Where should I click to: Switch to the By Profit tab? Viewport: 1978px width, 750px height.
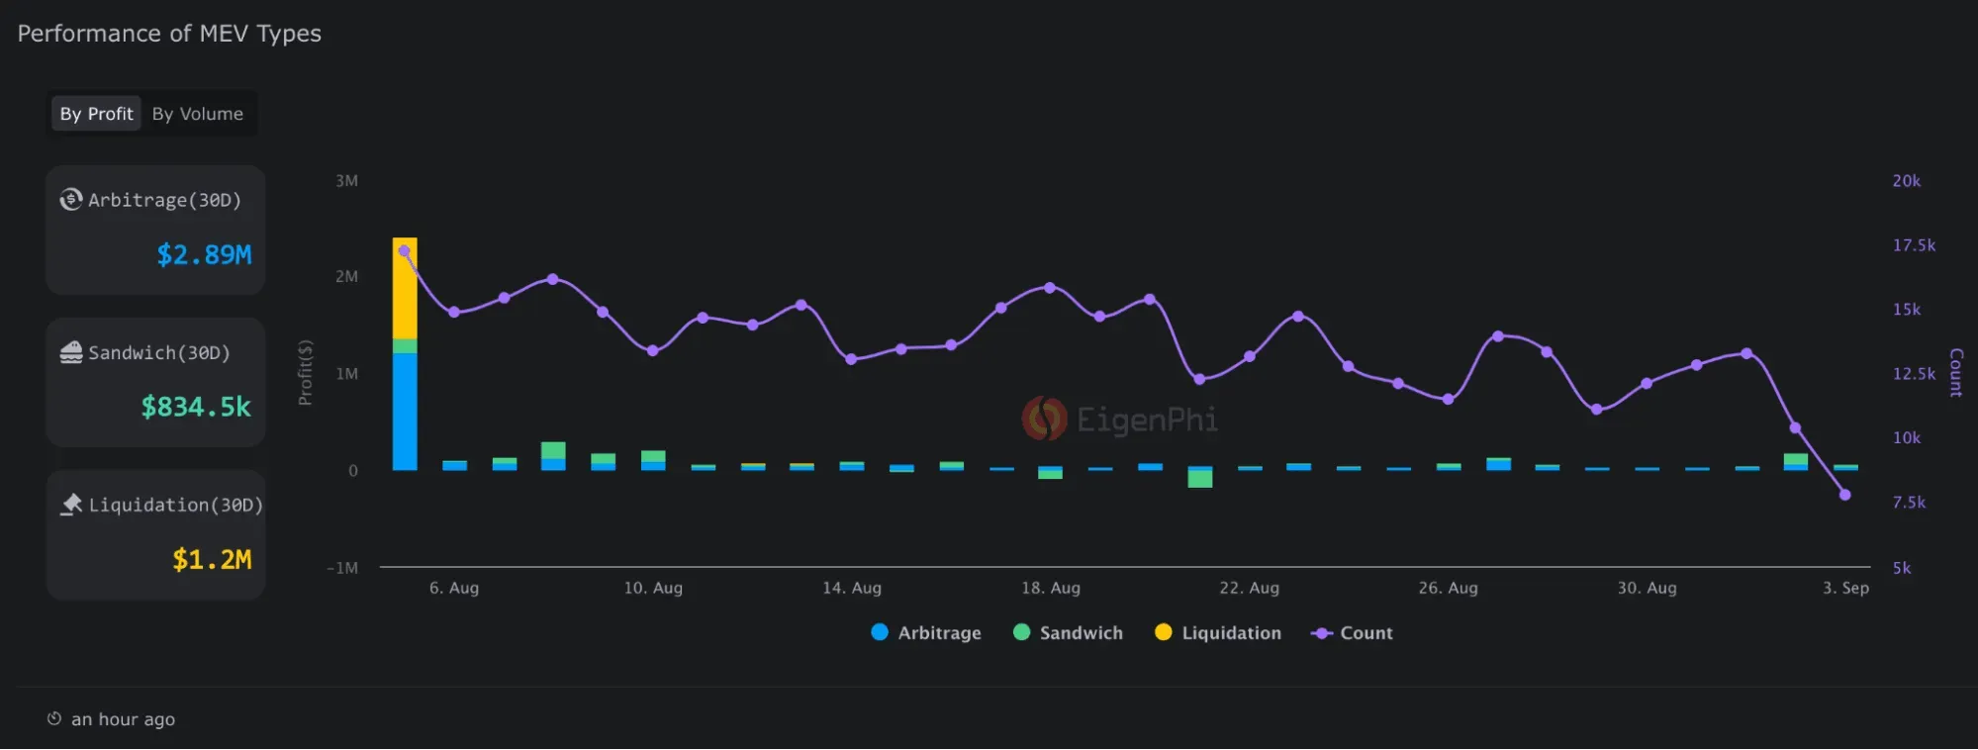pos(96,114)
